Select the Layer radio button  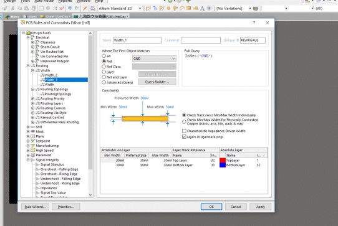coord(104,72)
